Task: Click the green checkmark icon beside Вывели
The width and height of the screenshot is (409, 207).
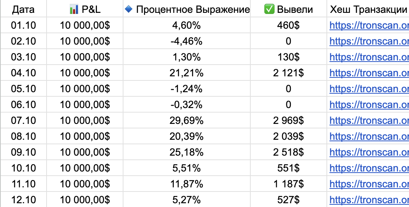Action: (269, 9)
